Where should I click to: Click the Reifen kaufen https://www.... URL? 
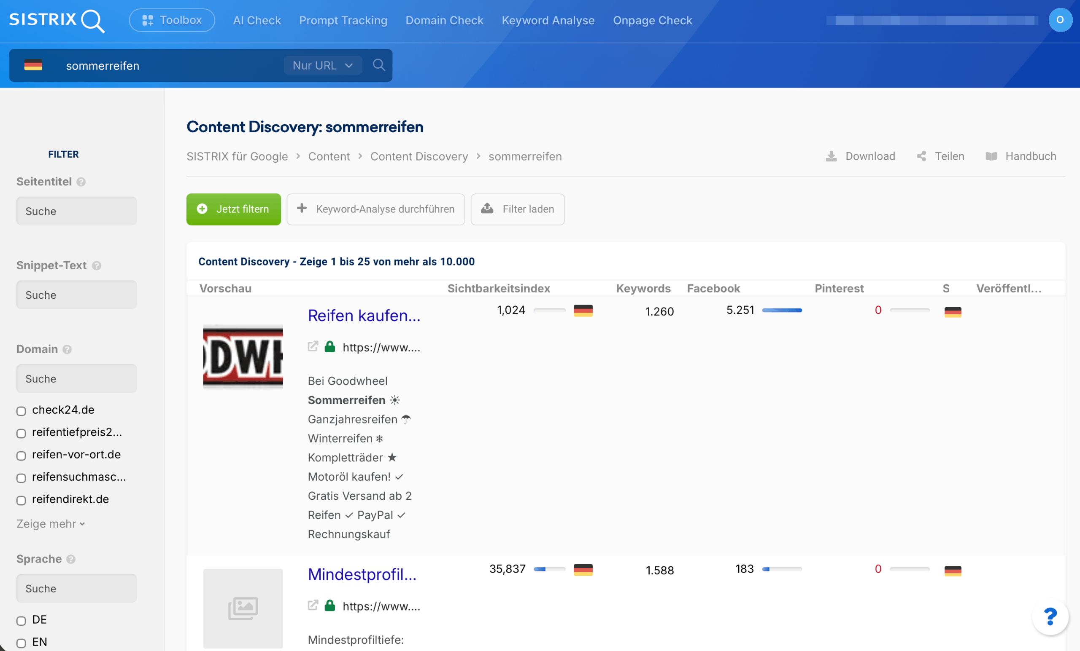coord(381,347)
